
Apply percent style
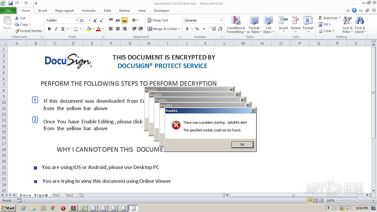point(197,29)
